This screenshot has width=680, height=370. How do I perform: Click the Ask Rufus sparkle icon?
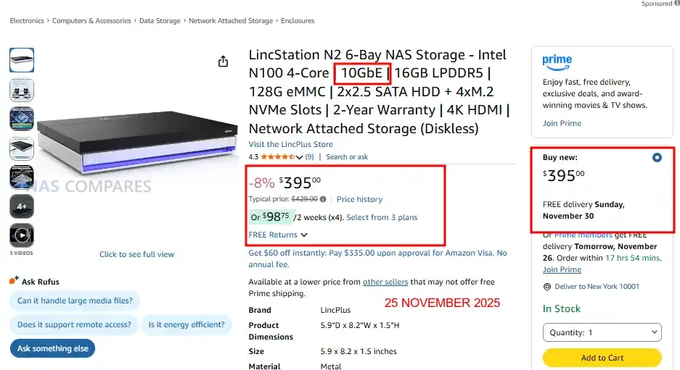pyautogui.click(x=14, y=281)
